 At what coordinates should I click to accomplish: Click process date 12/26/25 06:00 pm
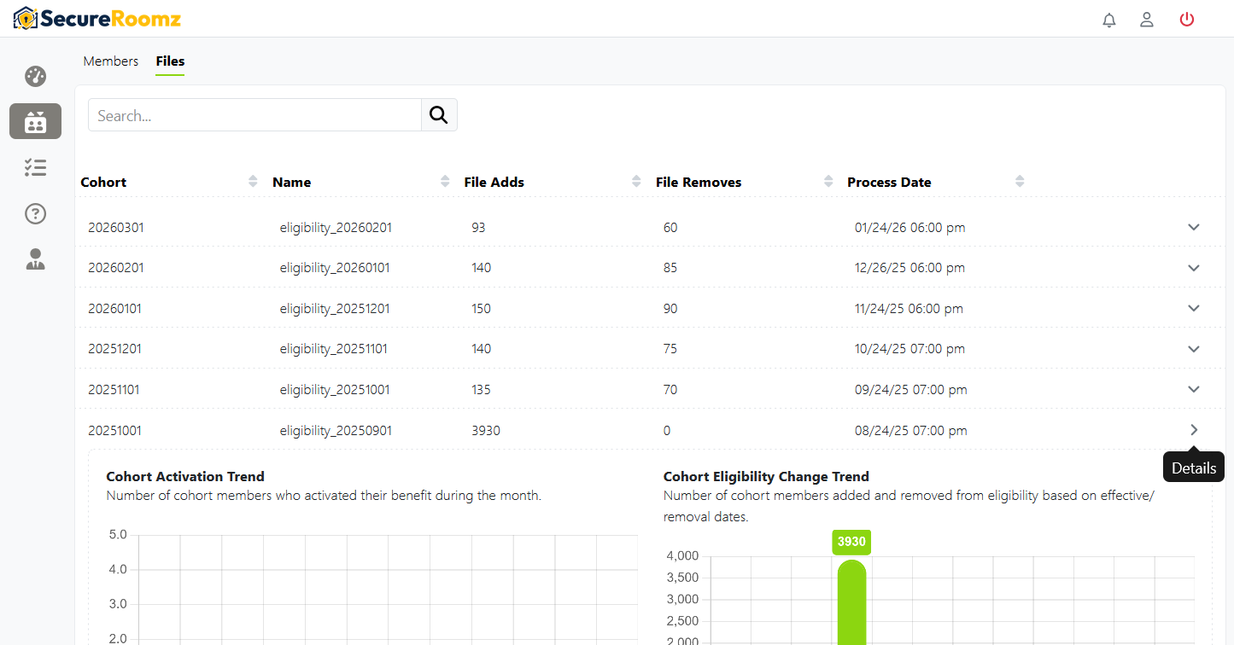click(x=909, y=268)
